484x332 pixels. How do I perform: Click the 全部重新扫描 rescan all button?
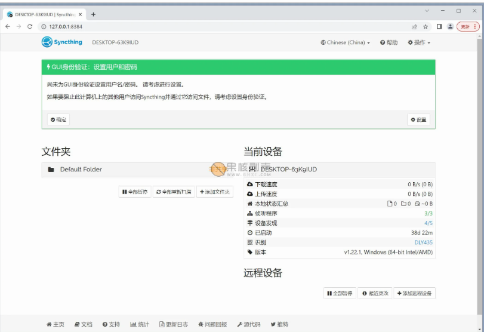(174, 192)
